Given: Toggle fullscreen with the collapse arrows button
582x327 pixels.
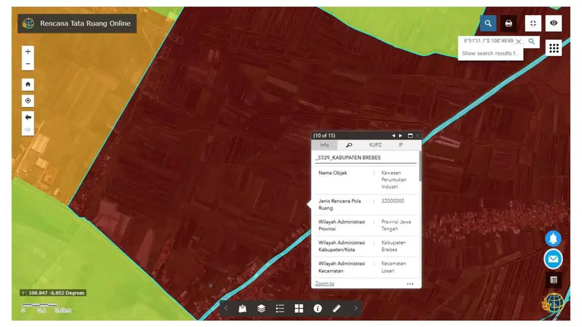Looking at the screenshot, I should (533, 23).
